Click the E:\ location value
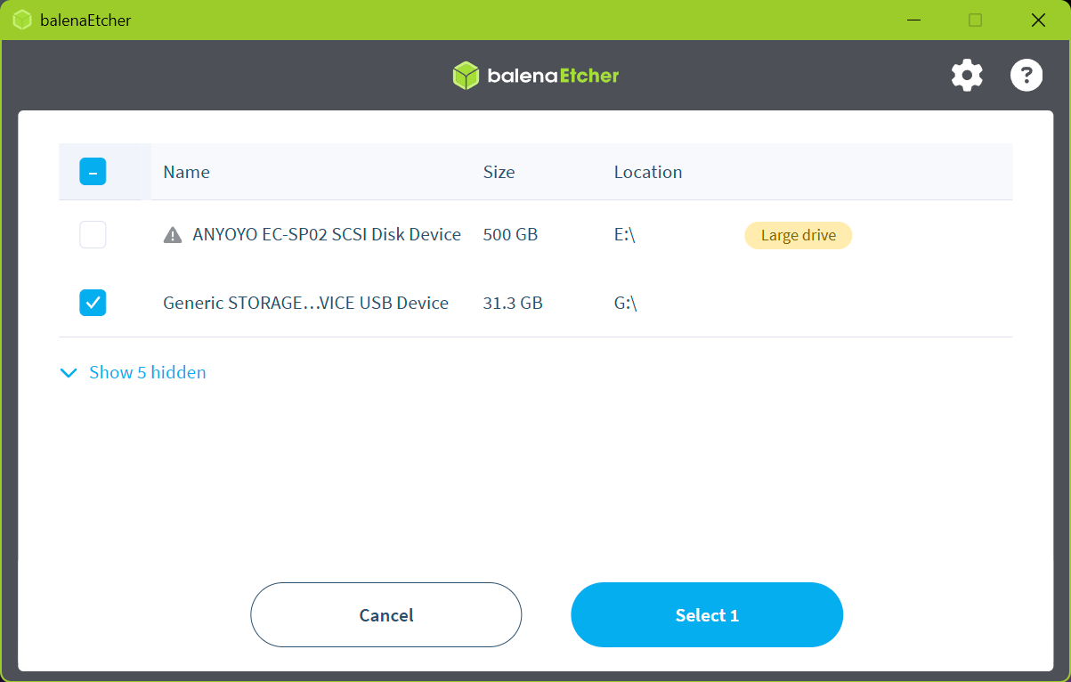 click(625, 235)
